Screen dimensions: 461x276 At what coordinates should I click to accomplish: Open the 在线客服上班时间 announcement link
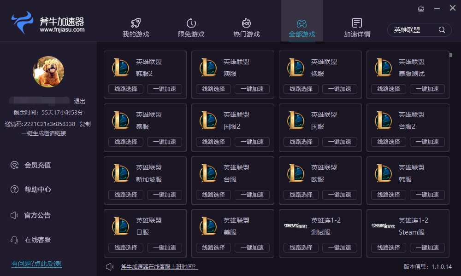(x=159, y=267)
